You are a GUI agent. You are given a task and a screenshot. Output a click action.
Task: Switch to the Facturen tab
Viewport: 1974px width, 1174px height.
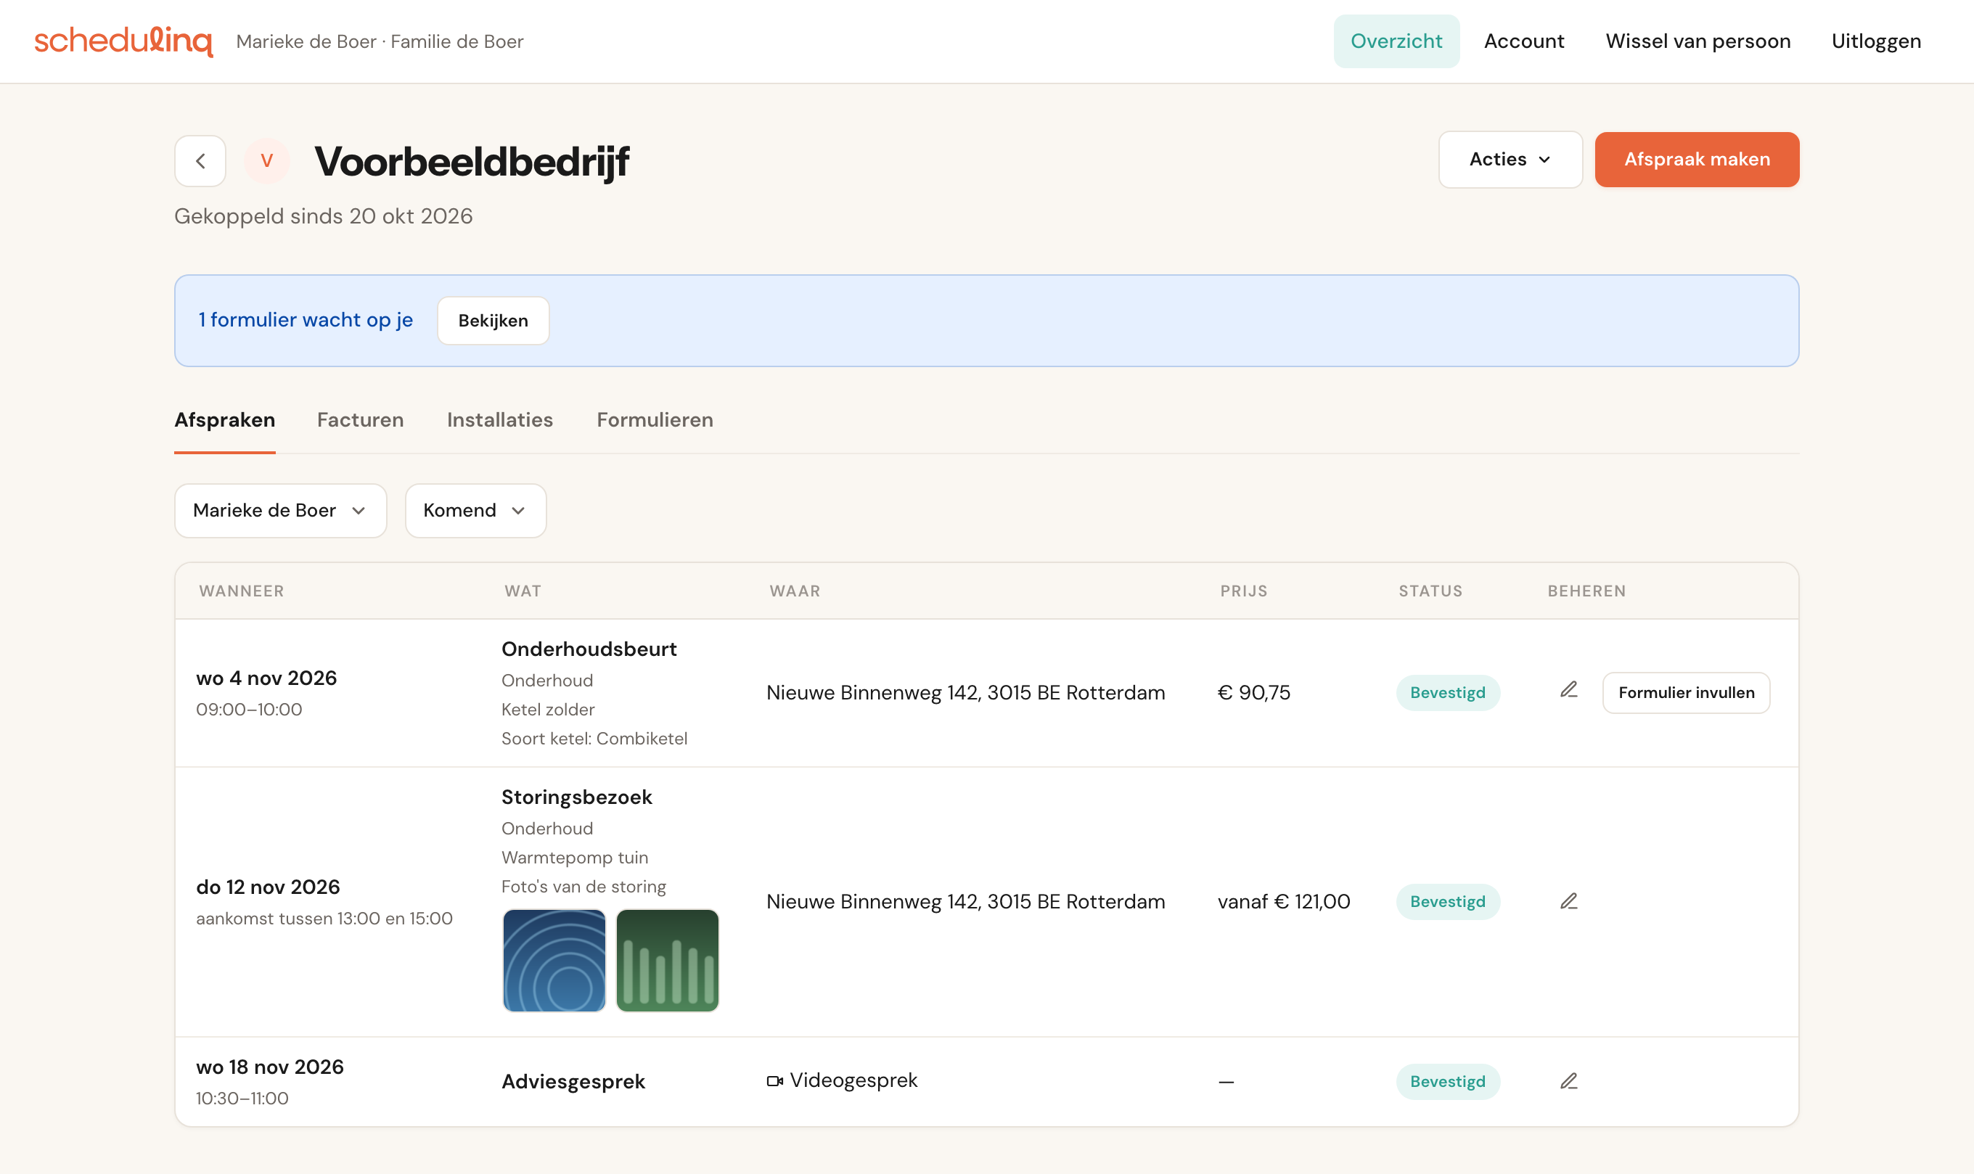point(360,419)
